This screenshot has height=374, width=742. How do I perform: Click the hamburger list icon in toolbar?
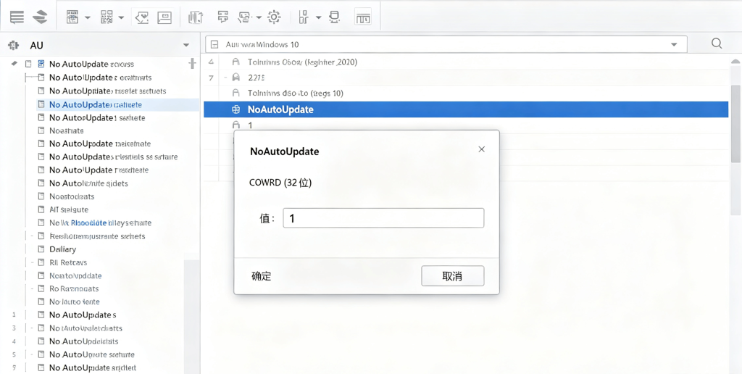point(17,17)
